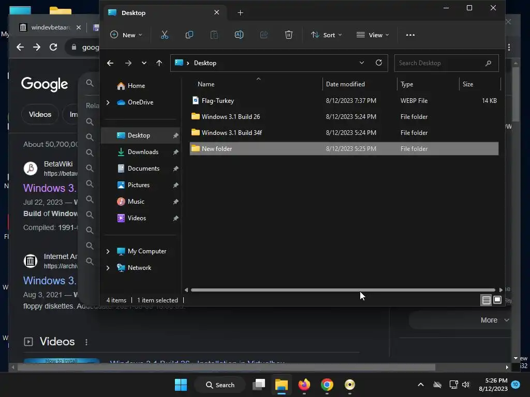Go back in File Explorer
Image resolution: width=530 pixels, height=397 pixels.
110,63
